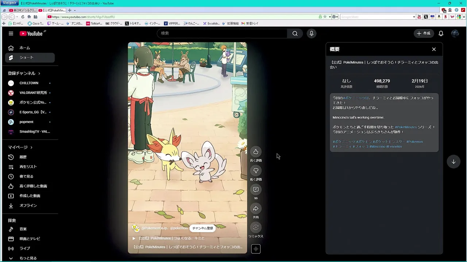Click the 作成 create button

(424, 33)
